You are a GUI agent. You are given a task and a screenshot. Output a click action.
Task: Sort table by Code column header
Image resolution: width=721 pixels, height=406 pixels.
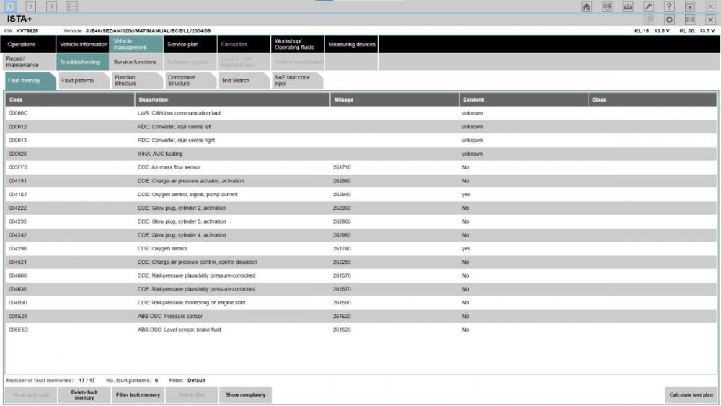(70, 100)
